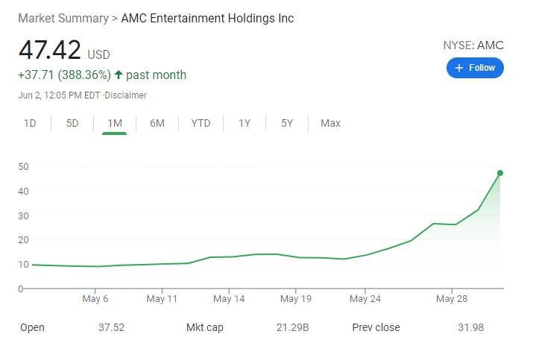Open the Disclaimer link

pyautogui.click(x=126, y=95)
